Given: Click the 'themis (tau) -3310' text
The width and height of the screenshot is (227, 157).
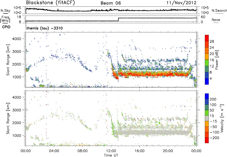Looking at the screenshot, I should 45,28.
